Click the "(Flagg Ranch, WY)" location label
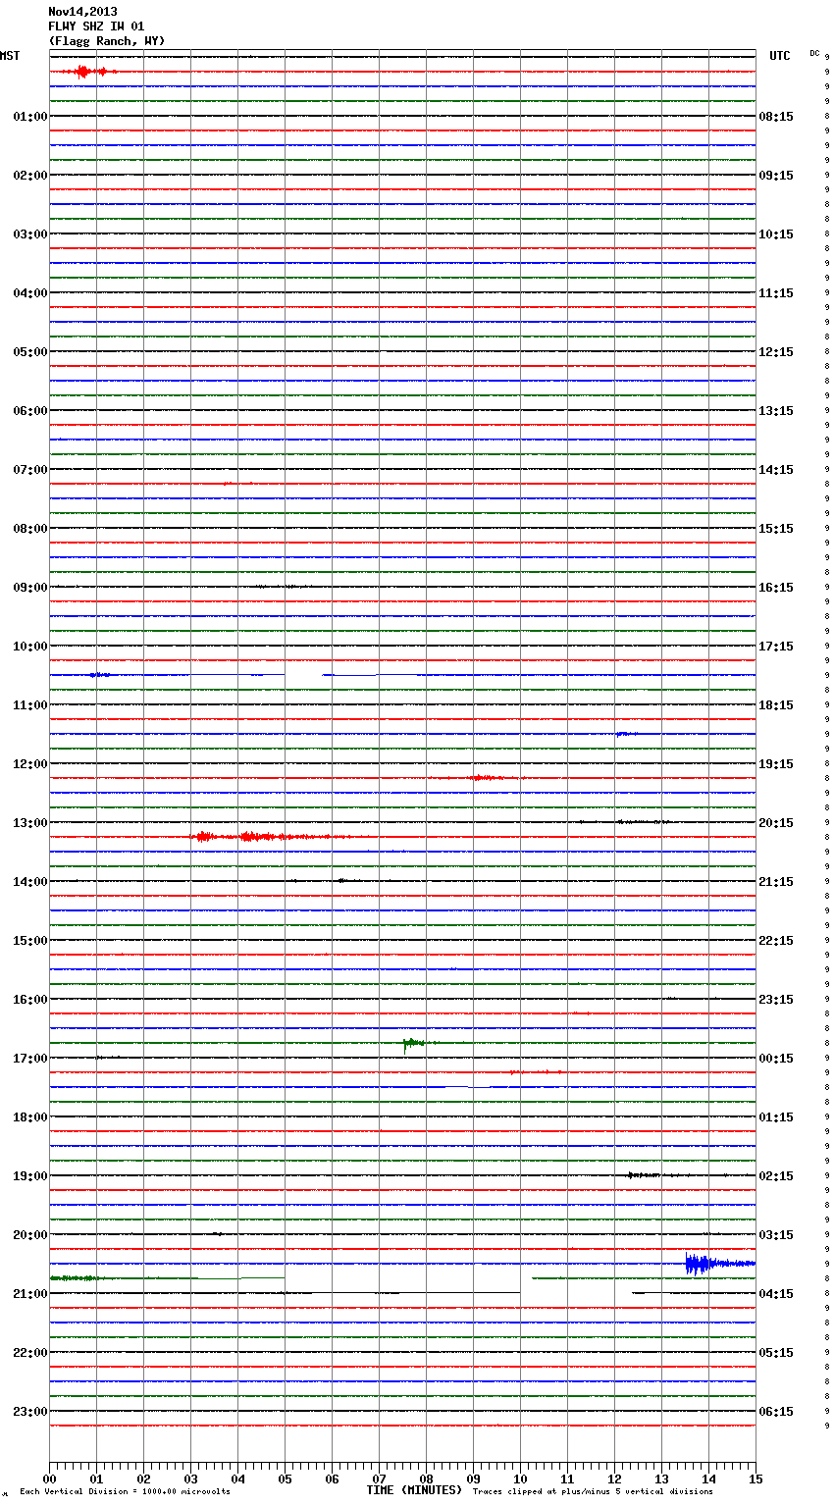The image size is (834, 1505). coord(107,41)
